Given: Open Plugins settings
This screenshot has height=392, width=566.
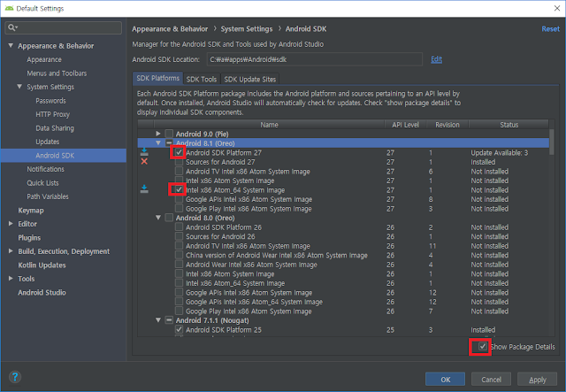Looking at the screenshot, I should tap(29, 237).
